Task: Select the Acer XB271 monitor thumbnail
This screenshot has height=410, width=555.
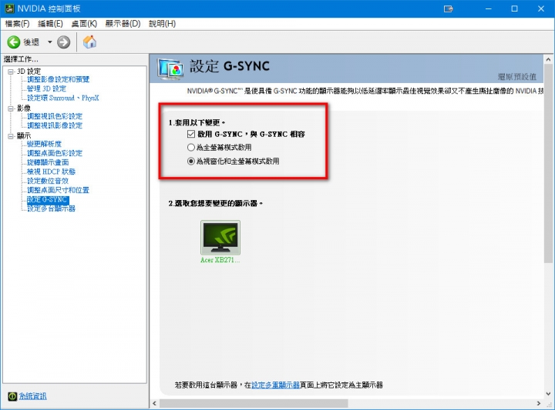Action: [220, 238]
